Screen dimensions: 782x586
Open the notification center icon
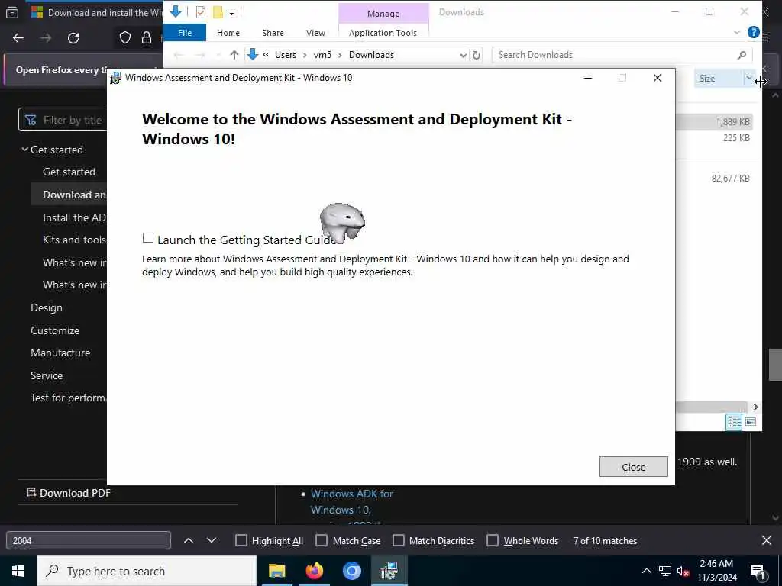(758, 571)
